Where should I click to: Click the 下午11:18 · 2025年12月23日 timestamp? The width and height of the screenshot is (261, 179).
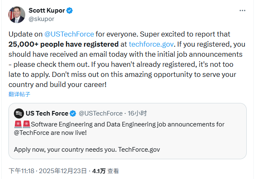[48, 171]
